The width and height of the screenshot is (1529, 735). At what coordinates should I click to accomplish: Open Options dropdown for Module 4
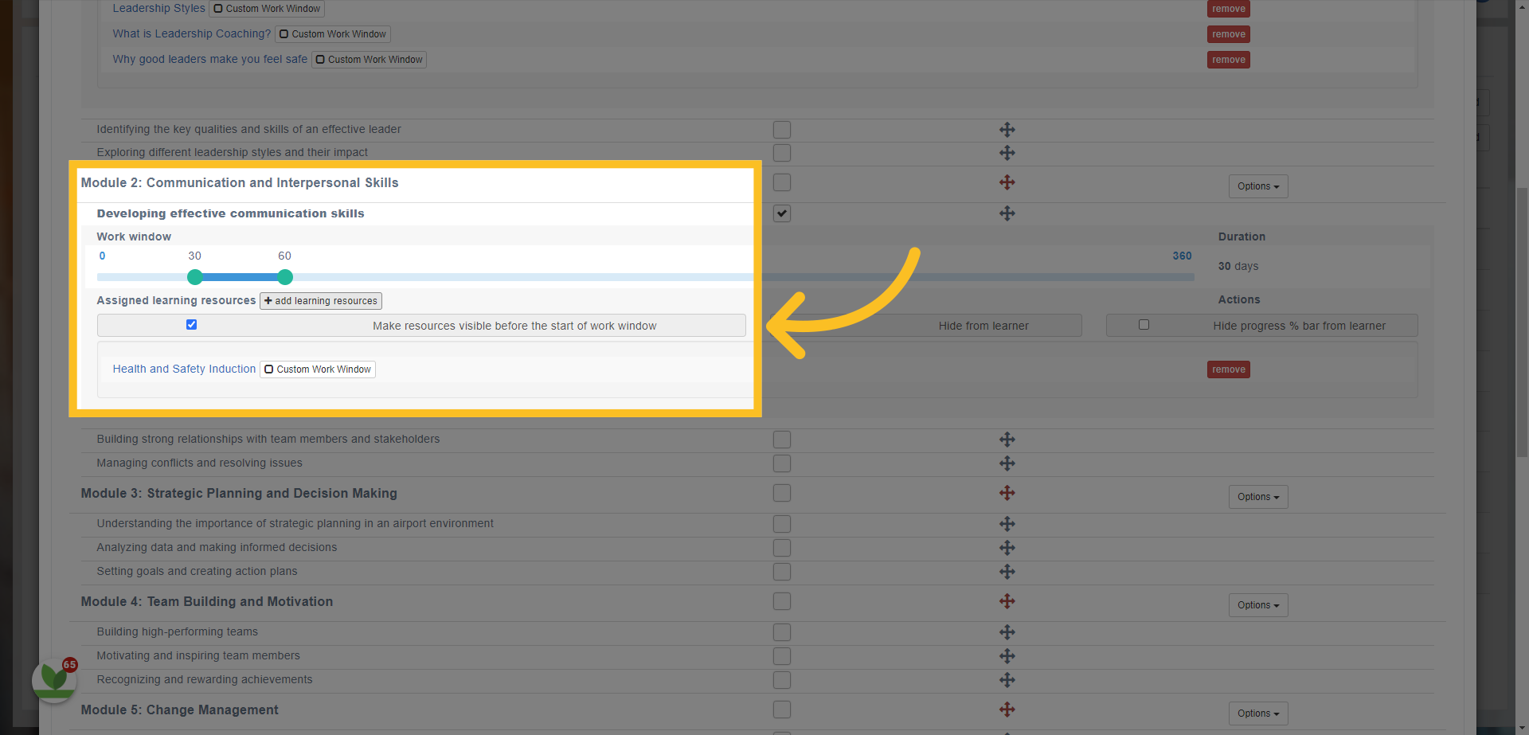point(1258,605)
